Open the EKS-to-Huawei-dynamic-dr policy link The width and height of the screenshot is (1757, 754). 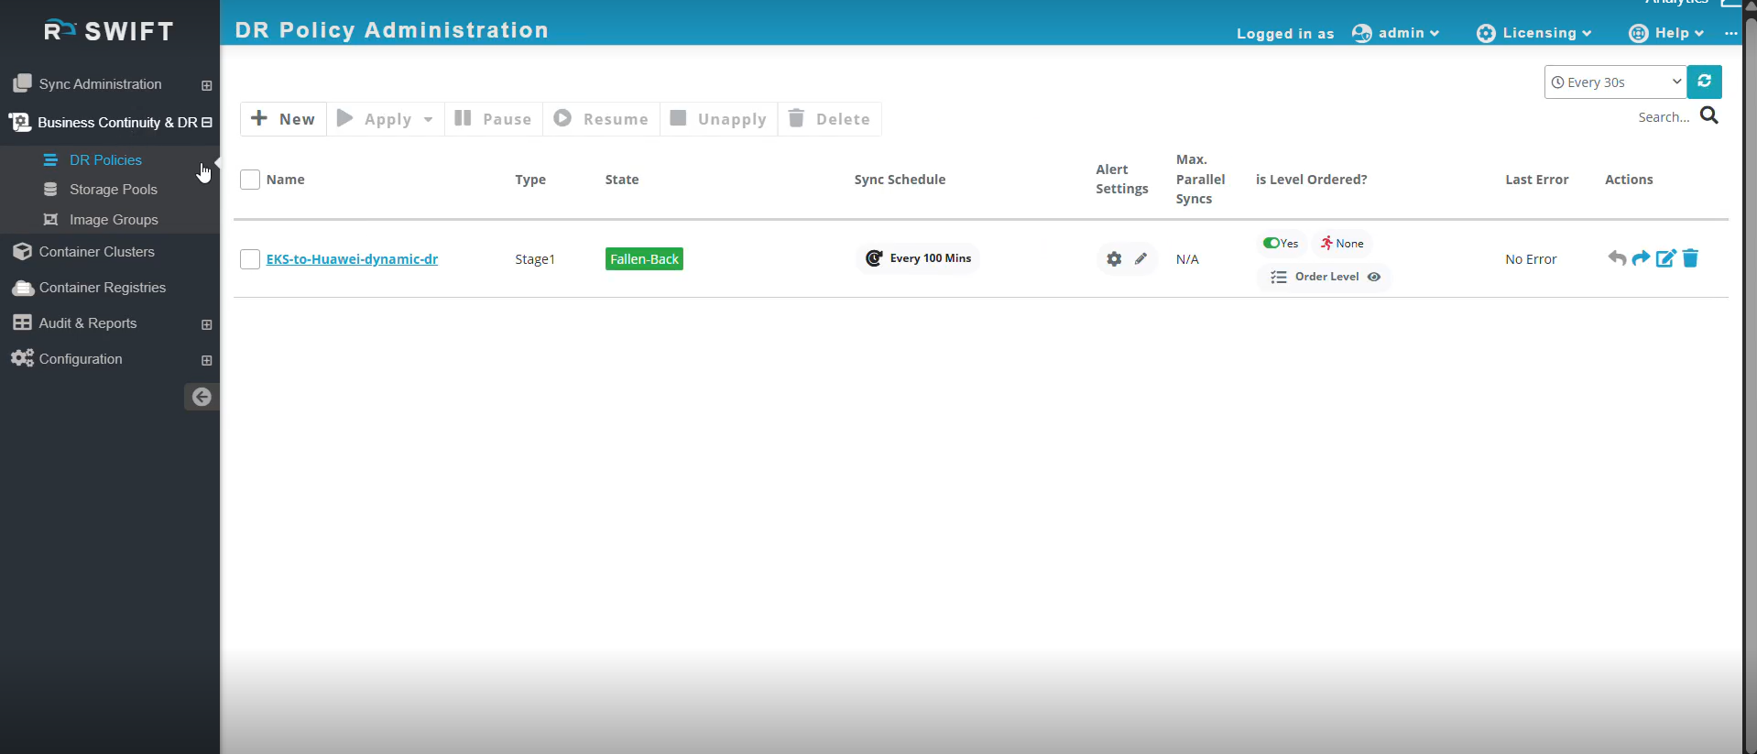tap(352, 259)
